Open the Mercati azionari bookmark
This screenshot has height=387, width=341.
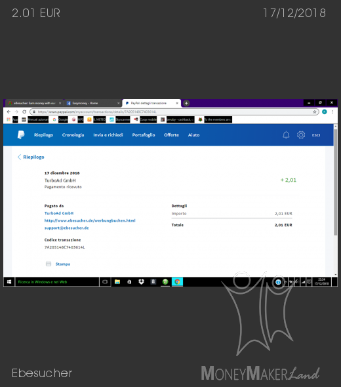(35, 119)
